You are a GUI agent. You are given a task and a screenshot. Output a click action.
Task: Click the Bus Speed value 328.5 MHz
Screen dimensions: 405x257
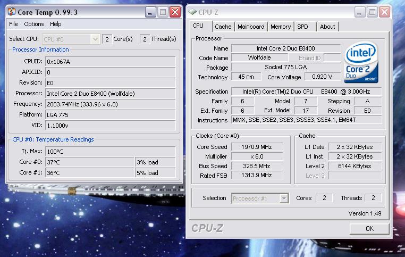(257, 166)
